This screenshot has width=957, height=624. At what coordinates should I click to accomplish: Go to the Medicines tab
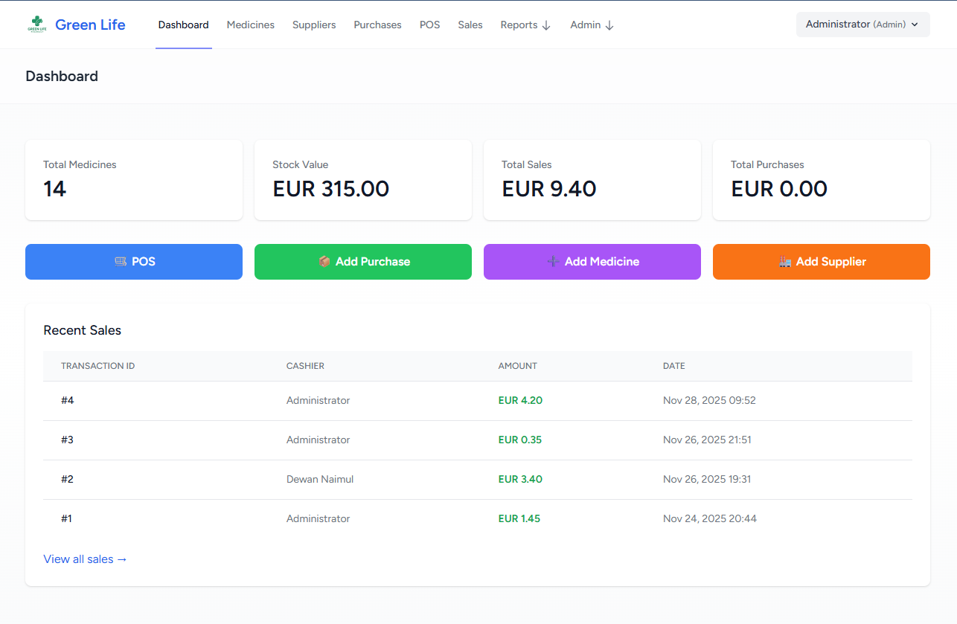click(x=251, y=25)
